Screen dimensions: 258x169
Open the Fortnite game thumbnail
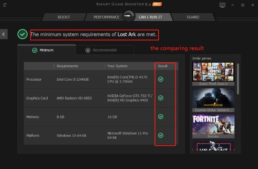(213, 126)
